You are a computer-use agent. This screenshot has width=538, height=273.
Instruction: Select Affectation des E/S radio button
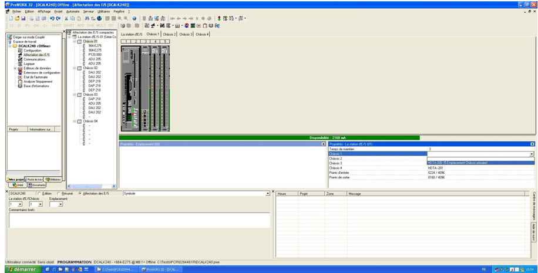coord(80,194)
